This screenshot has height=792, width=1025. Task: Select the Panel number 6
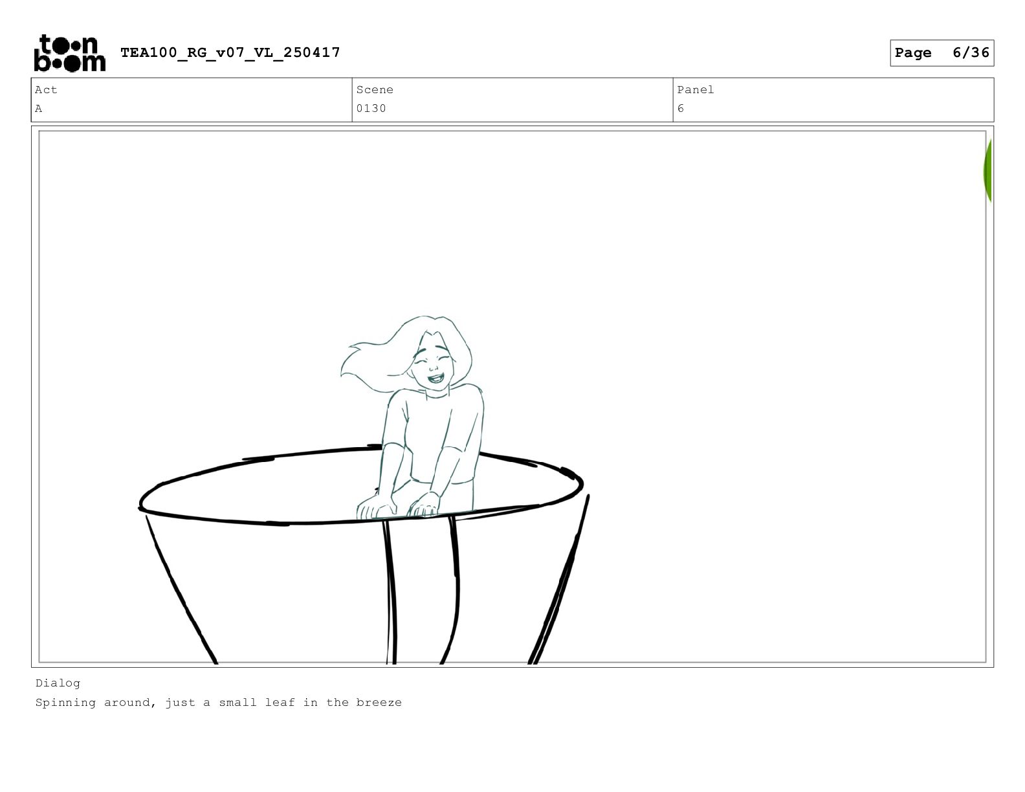681,109
